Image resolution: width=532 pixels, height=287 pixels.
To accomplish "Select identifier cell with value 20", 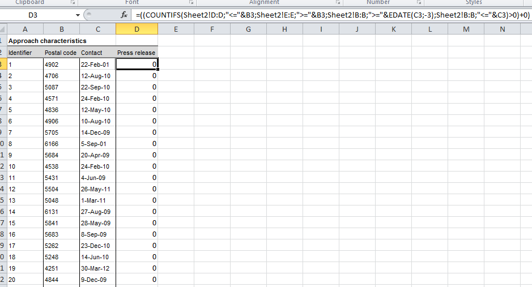I will [25, 280].
